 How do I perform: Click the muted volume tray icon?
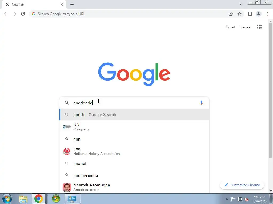tap(246, 199)
